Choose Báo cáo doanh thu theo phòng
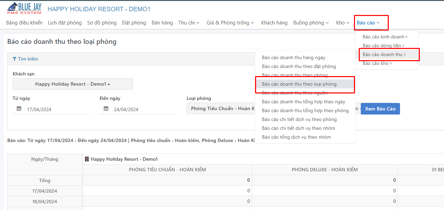 tap(295, 75)
